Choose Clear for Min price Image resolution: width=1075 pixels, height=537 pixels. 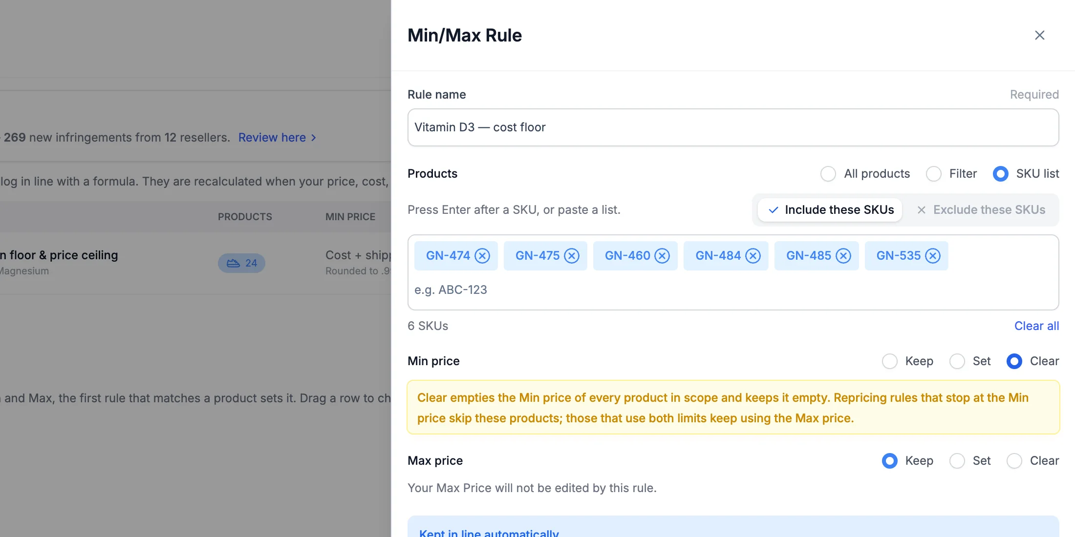click(x=1014, y=361)
